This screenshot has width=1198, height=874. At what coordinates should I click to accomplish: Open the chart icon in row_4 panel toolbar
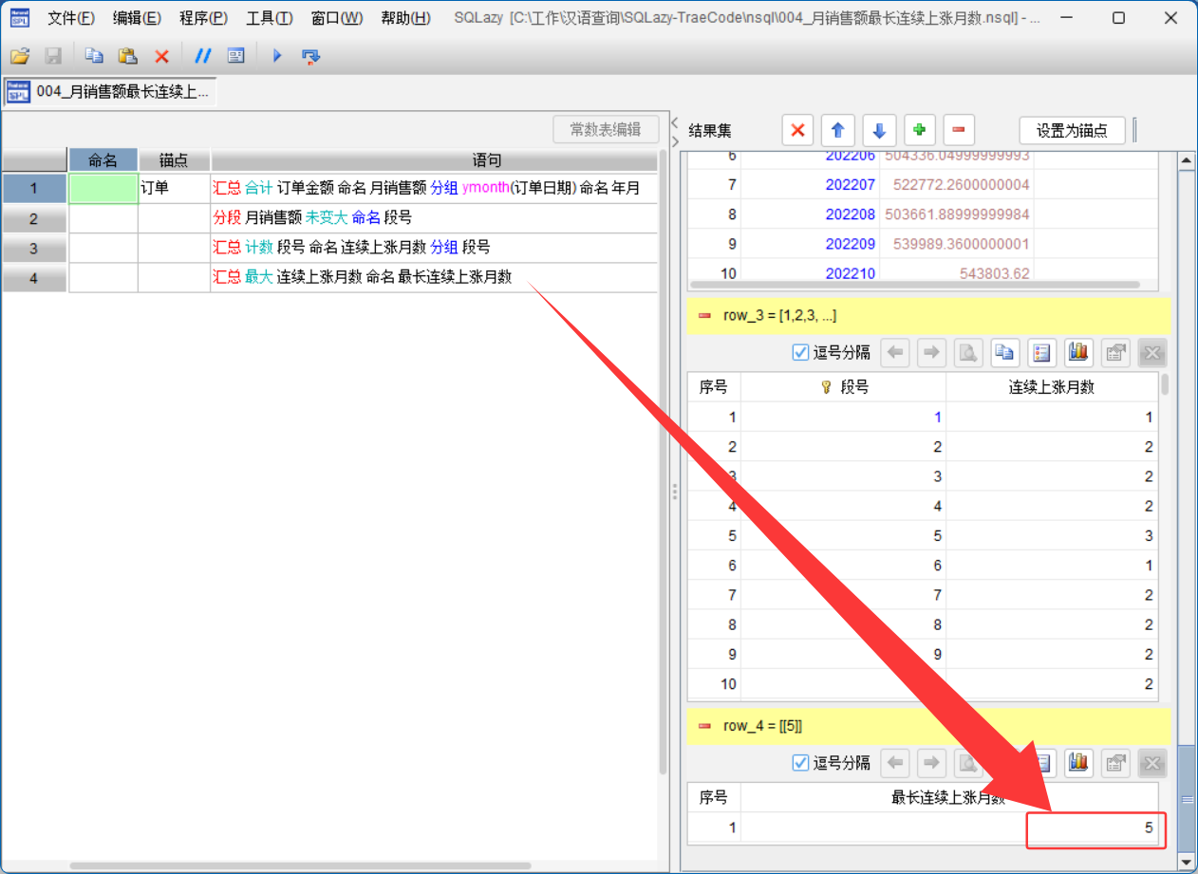pyautogui.click(x=1078, y=762)
